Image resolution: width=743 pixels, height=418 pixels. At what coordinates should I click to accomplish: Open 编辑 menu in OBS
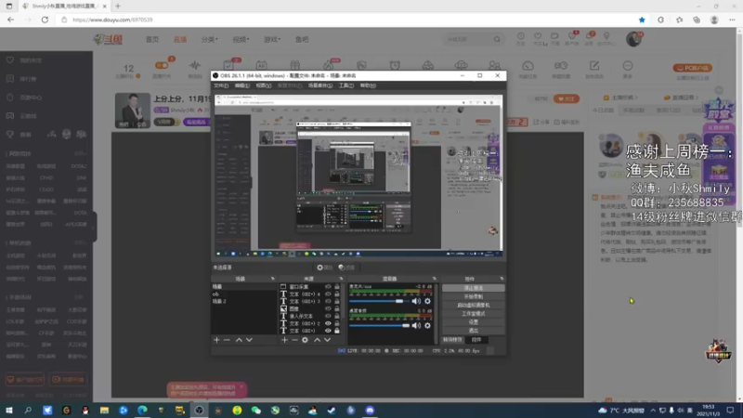click(x=242, y=85)
